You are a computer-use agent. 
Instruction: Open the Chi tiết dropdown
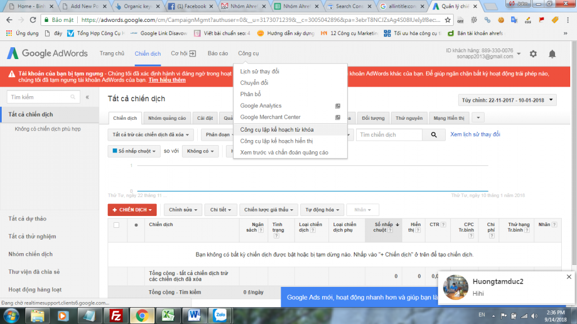coord(220,210)
